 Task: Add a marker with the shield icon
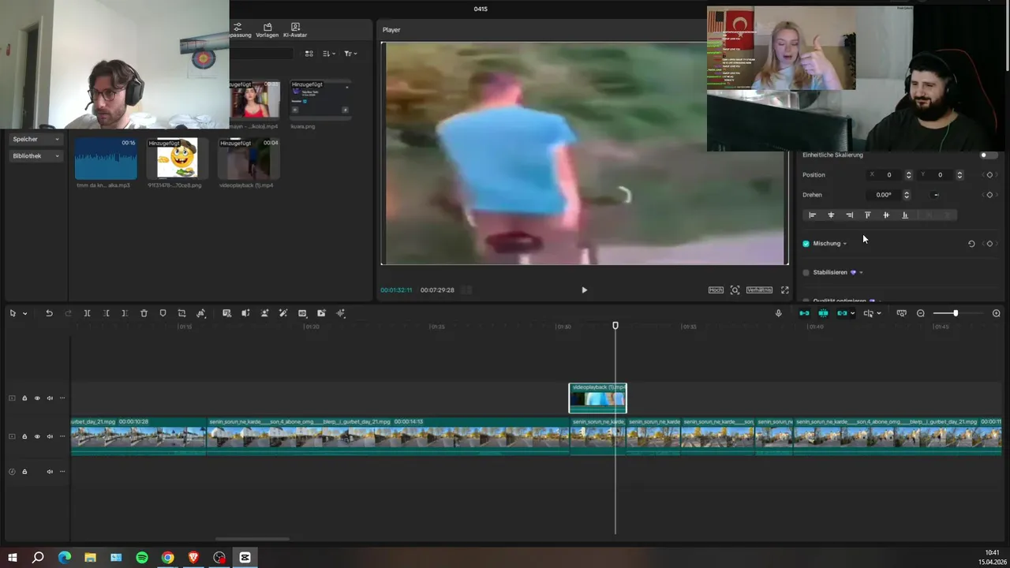[x=163, y=313]
